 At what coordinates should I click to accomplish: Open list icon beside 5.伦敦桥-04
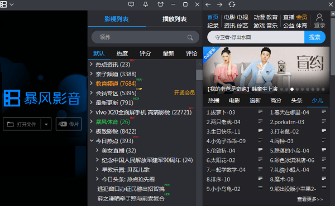point(260,150)
